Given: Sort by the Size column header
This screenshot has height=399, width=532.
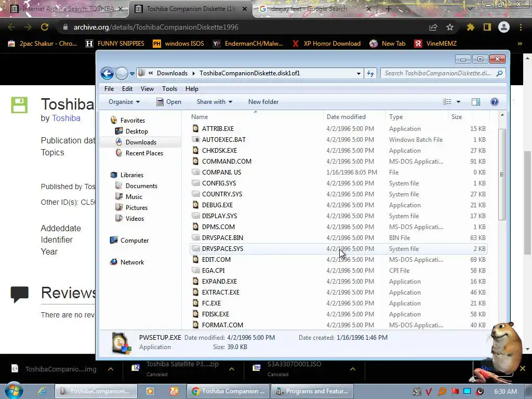Looking at the screenshot, I should [456, 117].
